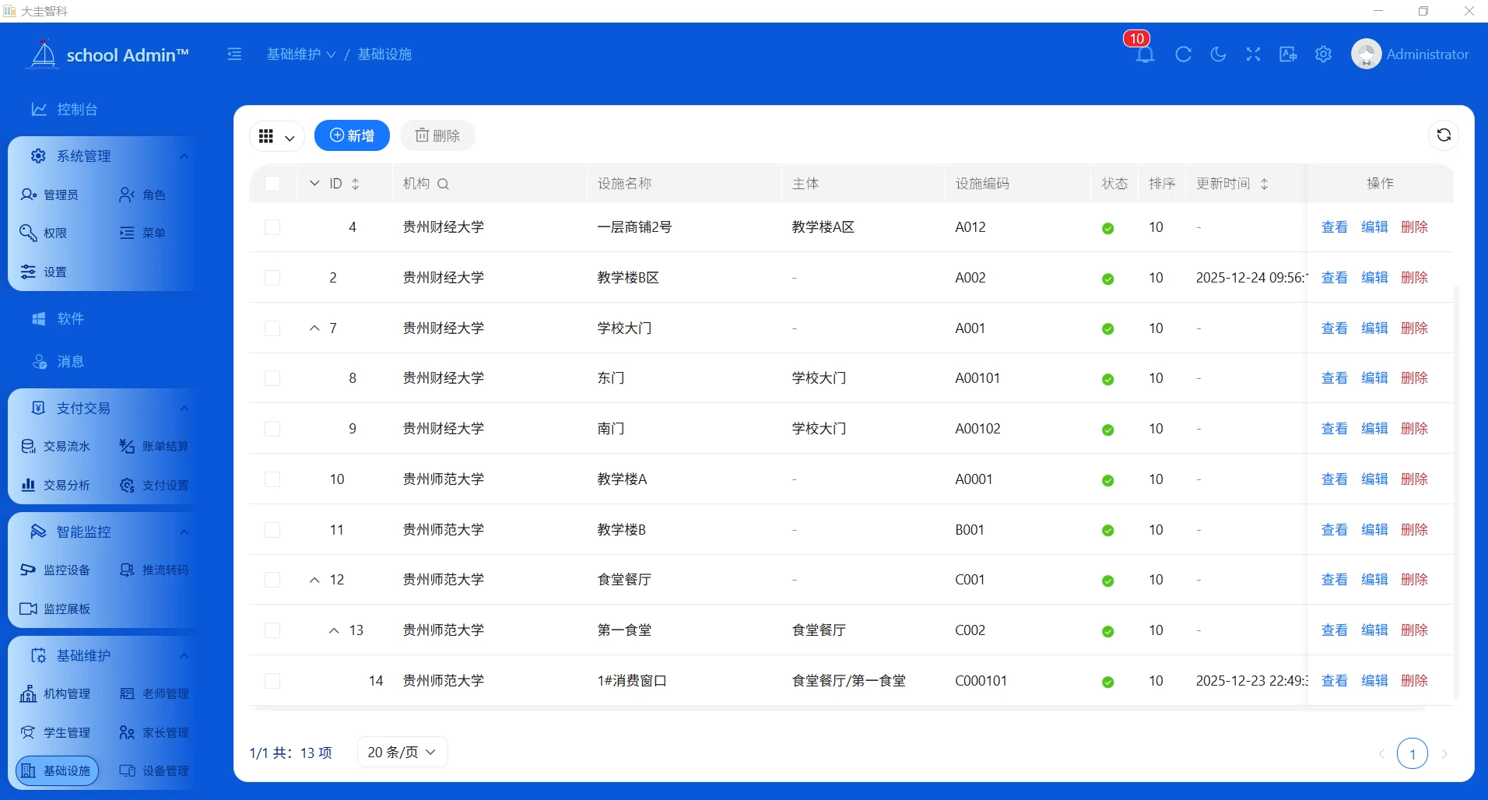Click 编辑 link for 东门 row
The image size is (1488, 800).
pos(1374,378)
